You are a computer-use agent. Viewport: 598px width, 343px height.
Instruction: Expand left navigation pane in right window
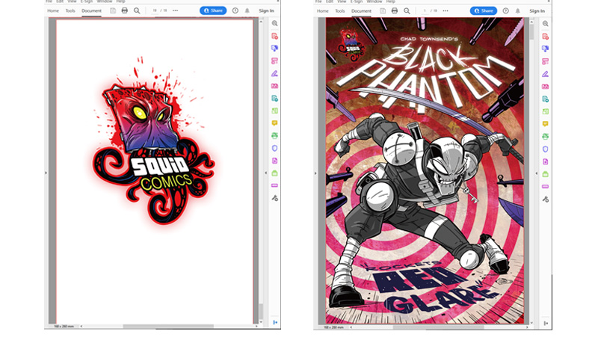click(315, 173)
